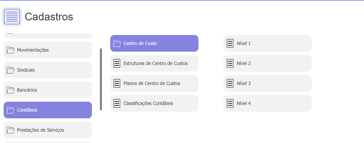This screenshot has height=143, width=364.
Task: Click the left panel vertical scrollbar
Action: point(101,79)
